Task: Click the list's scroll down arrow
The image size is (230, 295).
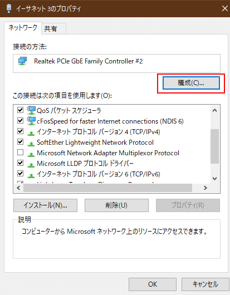Action: 214,178
